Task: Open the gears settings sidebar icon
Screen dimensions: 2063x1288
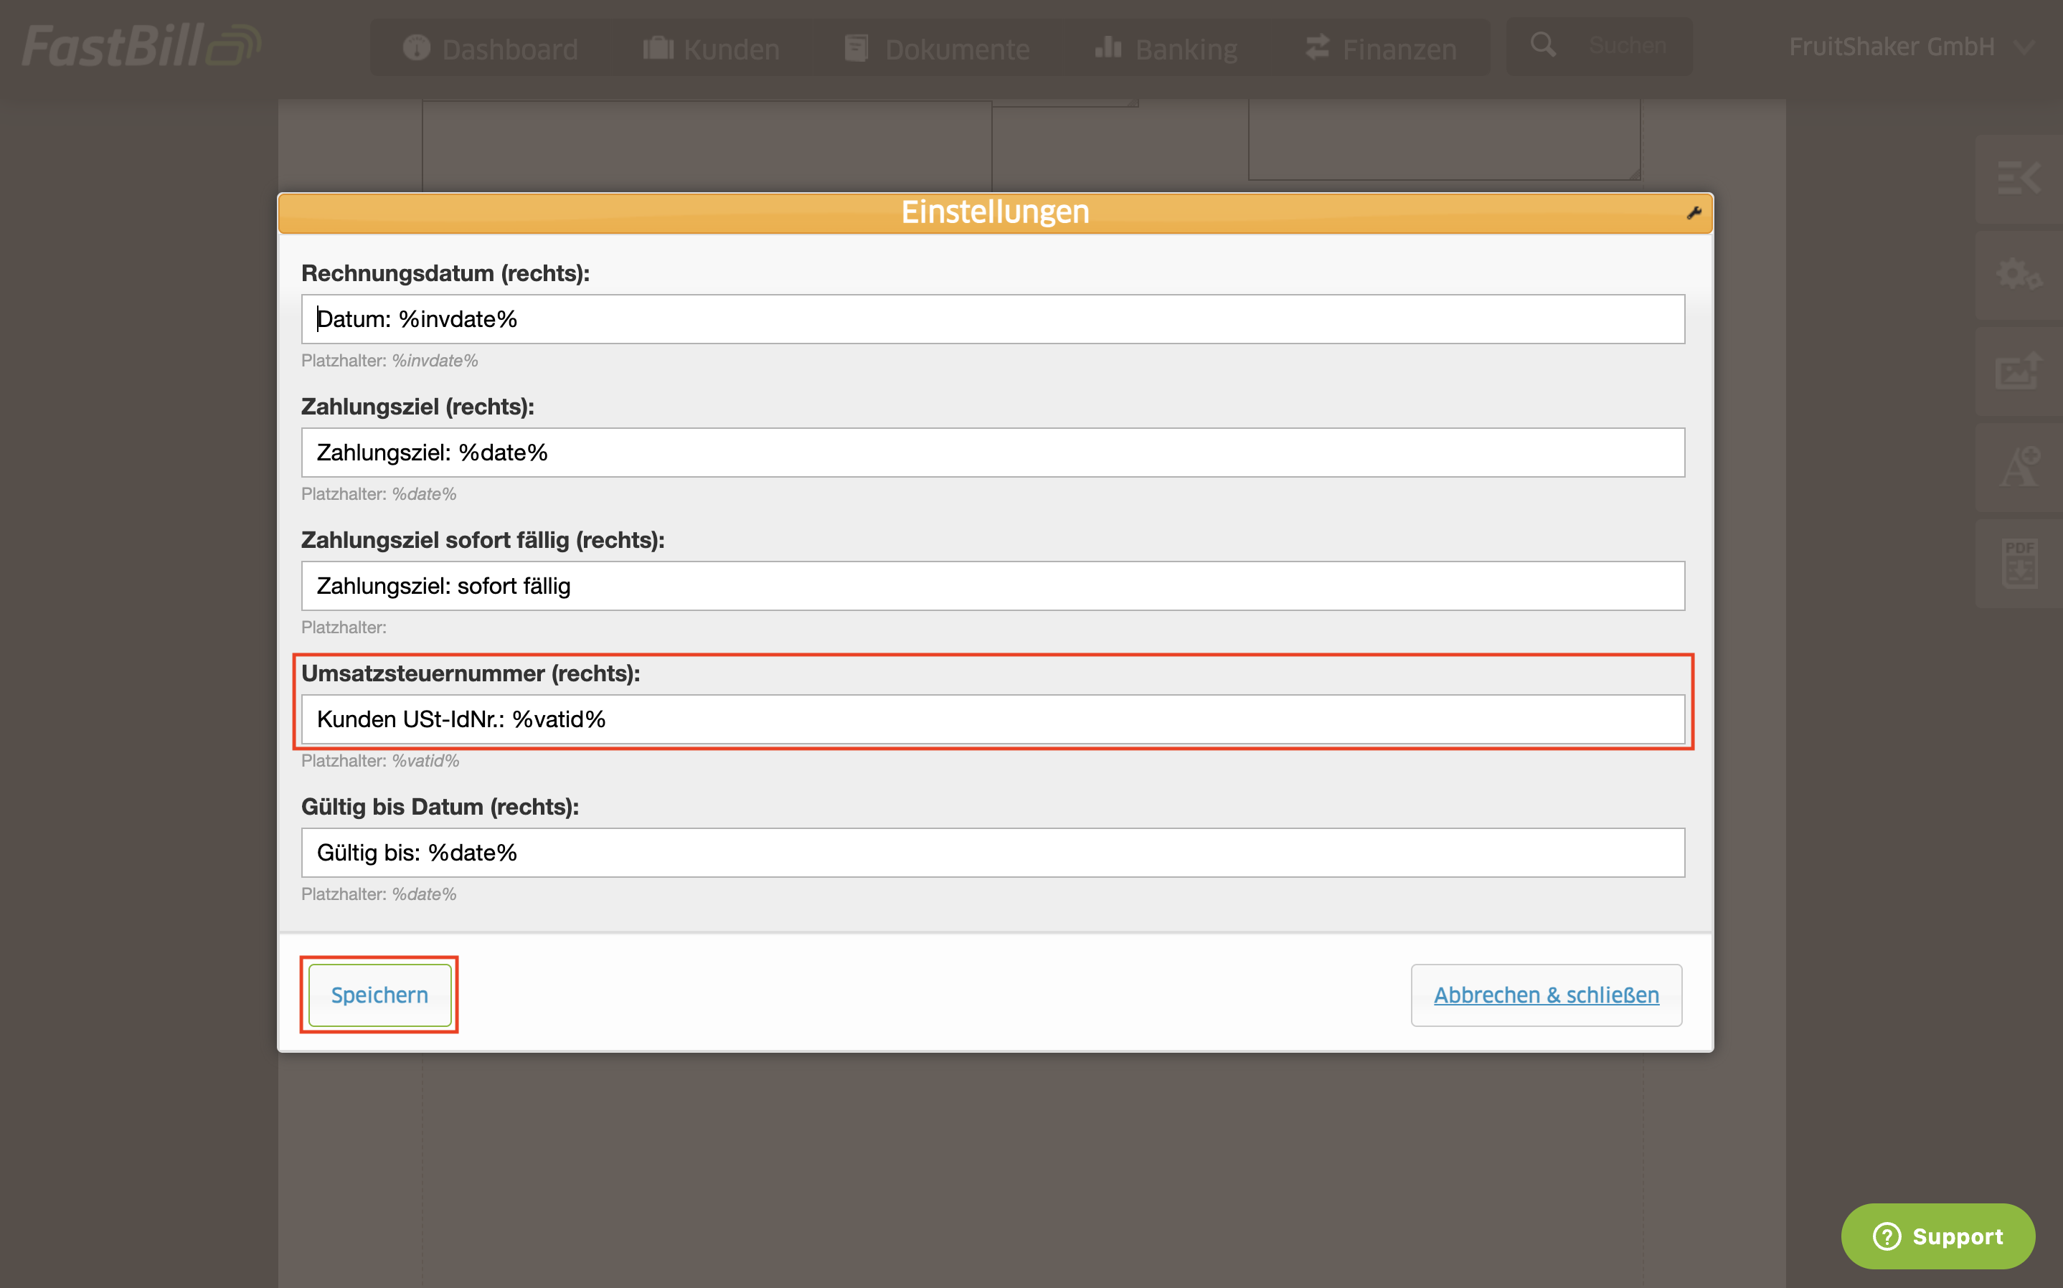Action: (2019, 274)
